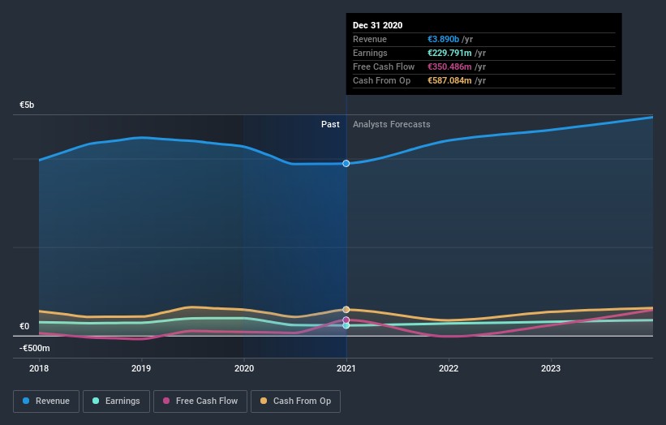This screenshot has height=425, width=666.
Task: Click the pink Free Cash Flow legend dot
Action: [x=166, y=401]
